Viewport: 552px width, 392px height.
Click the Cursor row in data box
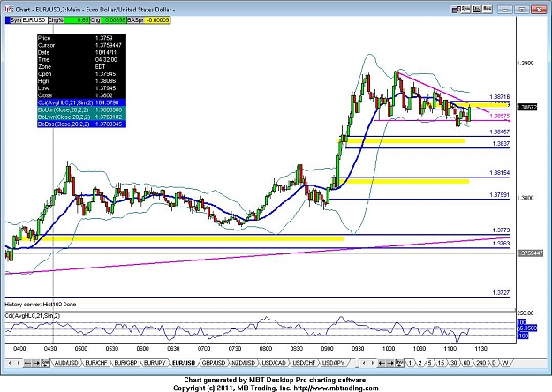pos(81,45)
